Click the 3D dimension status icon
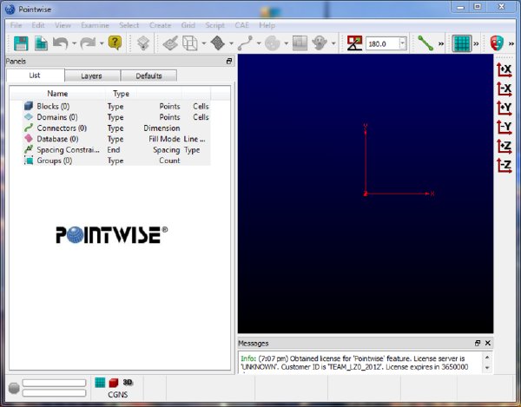Viewport: 521px width, 407px height. [x=128, y=383]
